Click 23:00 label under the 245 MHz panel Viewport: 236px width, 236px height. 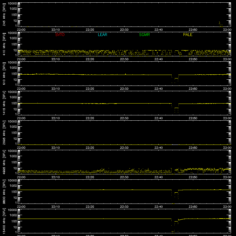(x=227, y=30)
